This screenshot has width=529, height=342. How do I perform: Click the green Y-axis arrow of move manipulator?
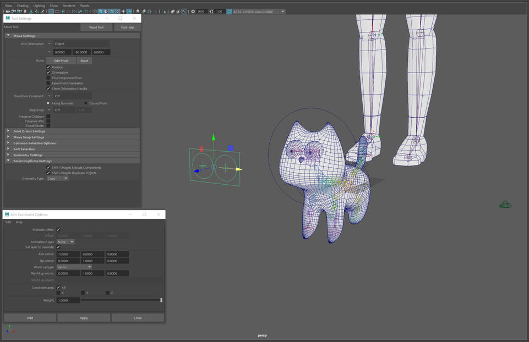(x=214, y=137)
